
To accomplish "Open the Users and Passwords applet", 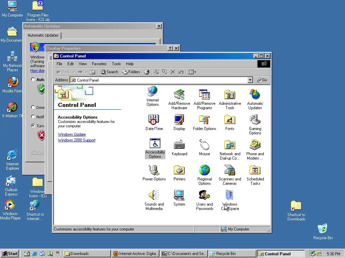I will click(x=205, y=200).
